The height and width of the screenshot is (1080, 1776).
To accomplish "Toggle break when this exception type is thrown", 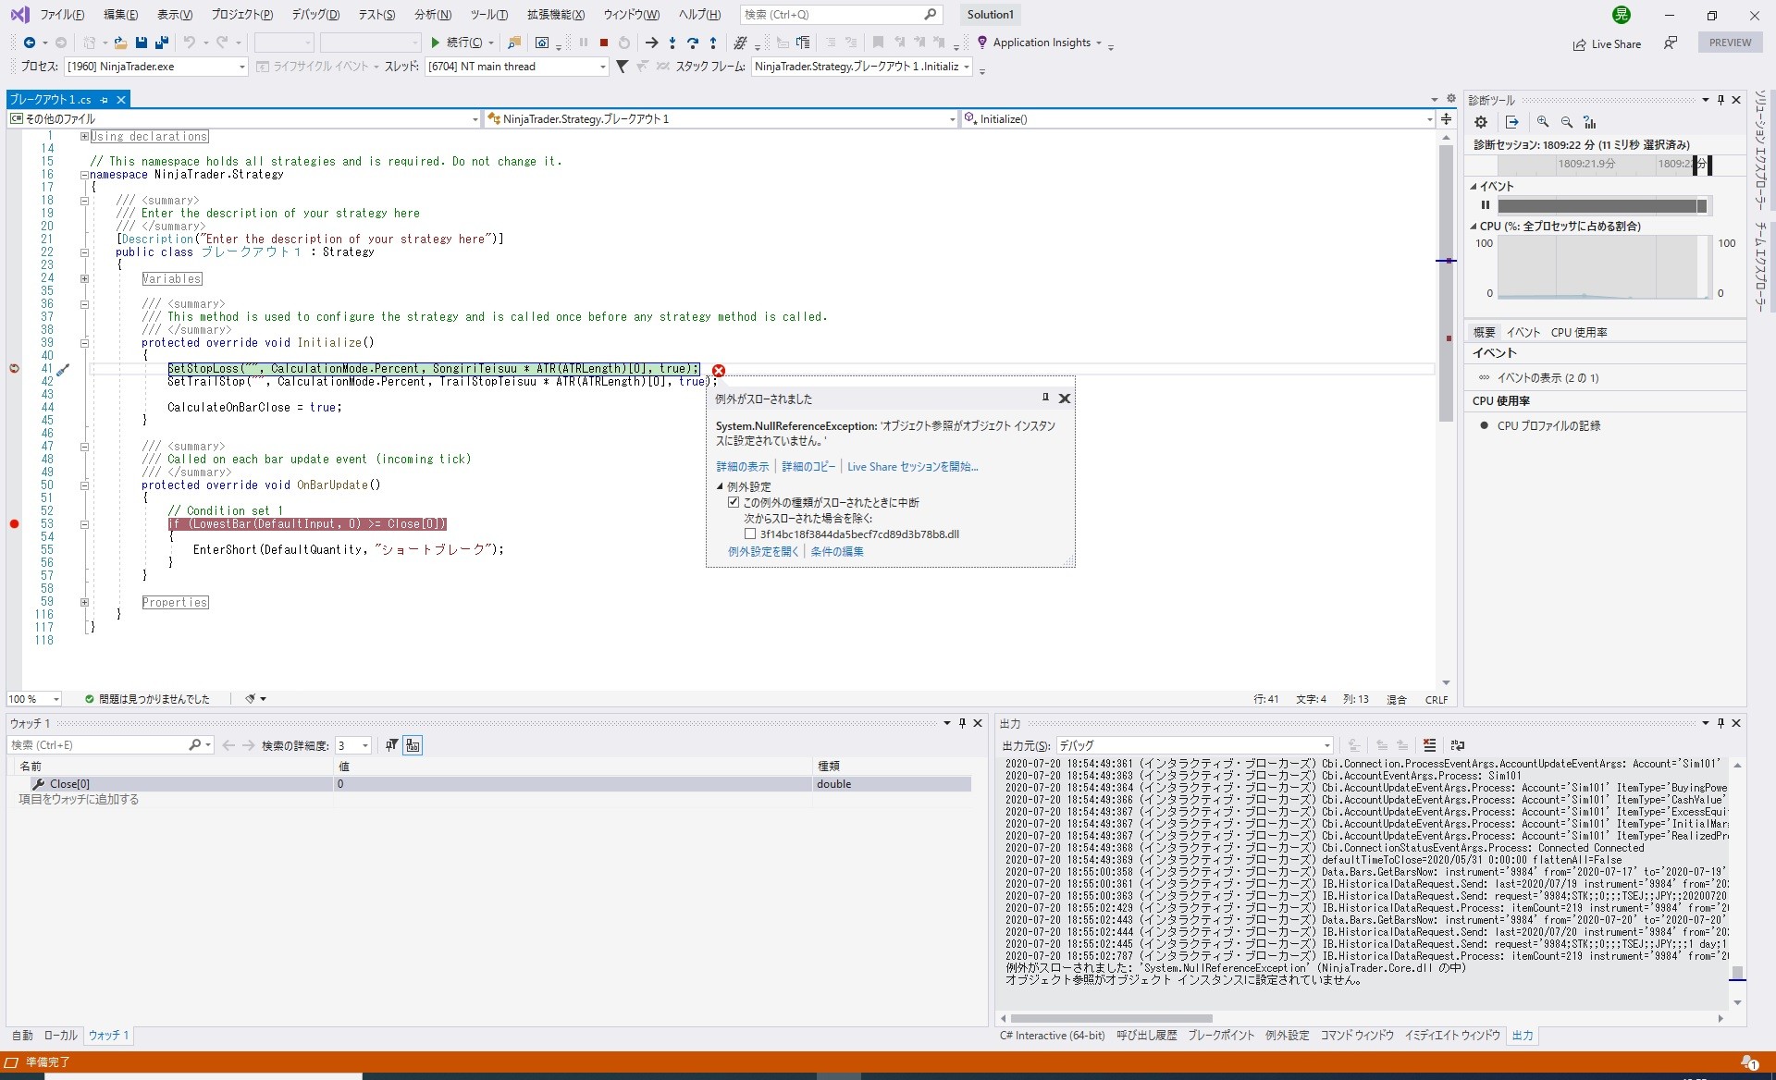I will coord(734,503).
